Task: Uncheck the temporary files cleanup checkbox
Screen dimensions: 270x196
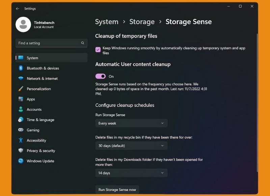Action: (98, 50)
